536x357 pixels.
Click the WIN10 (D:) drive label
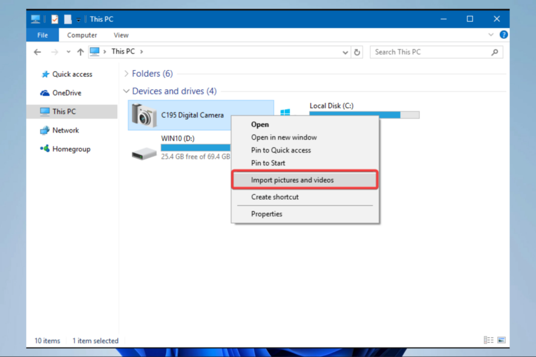point(178,139)
